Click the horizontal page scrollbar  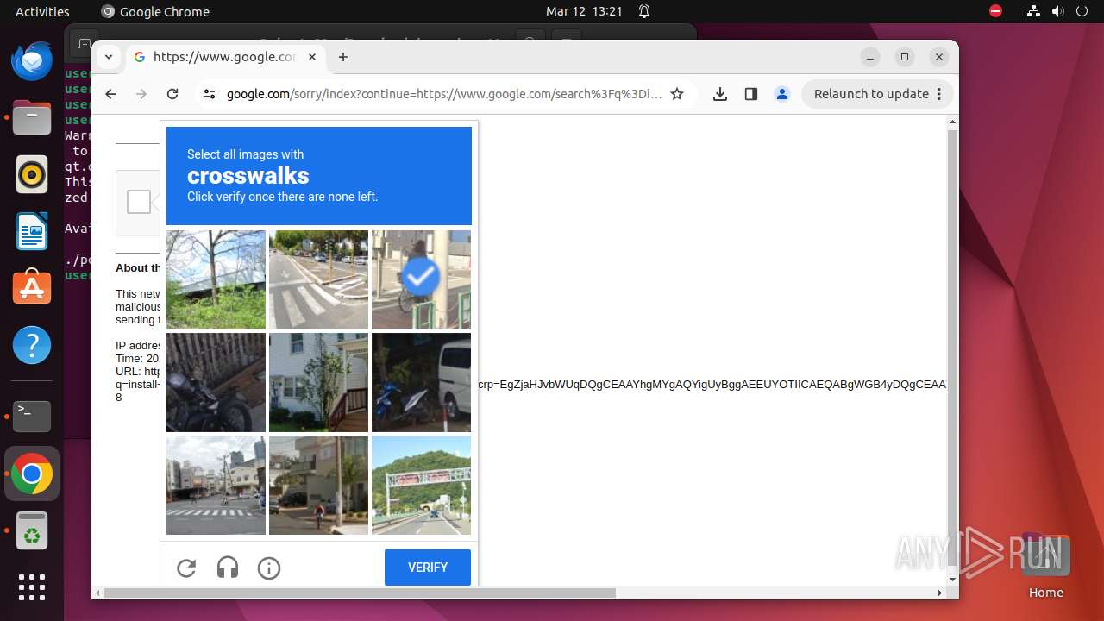(x=360, y=593)
